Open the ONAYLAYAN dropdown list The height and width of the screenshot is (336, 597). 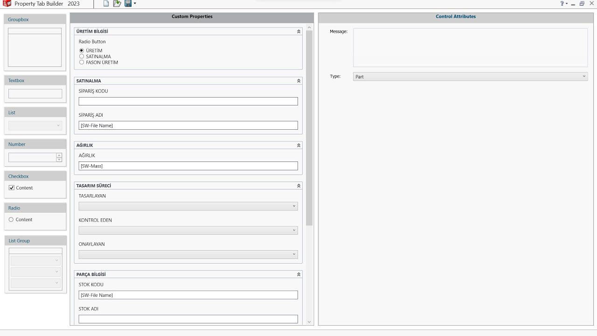(188, 254)
